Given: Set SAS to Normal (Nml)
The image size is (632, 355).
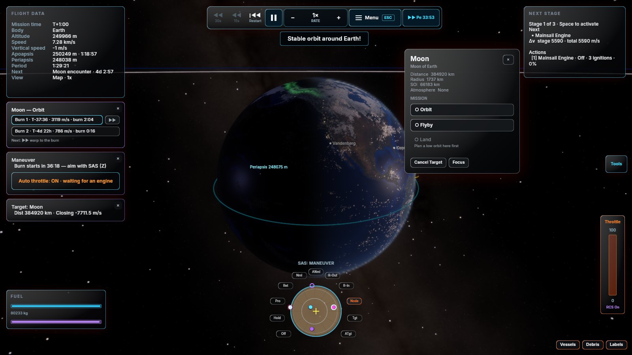Looking at the screenshot, I should 299,275.
